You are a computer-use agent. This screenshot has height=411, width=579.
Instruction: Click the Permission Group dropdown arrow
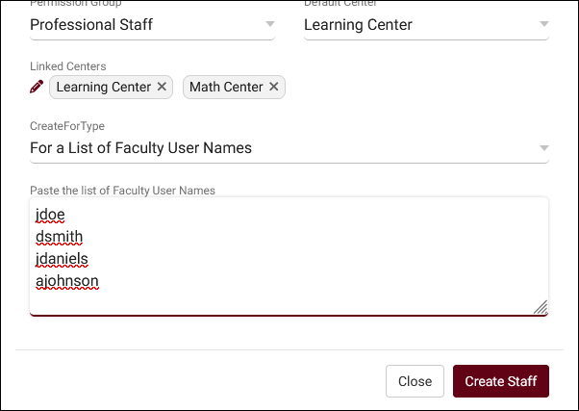click(x=268, y=24)
